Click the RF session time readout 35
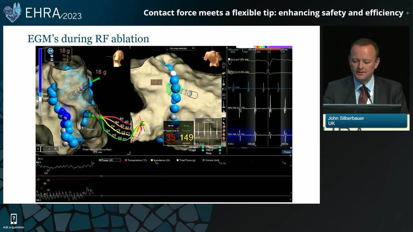This screenshot has height=232, width=413. 171,138
